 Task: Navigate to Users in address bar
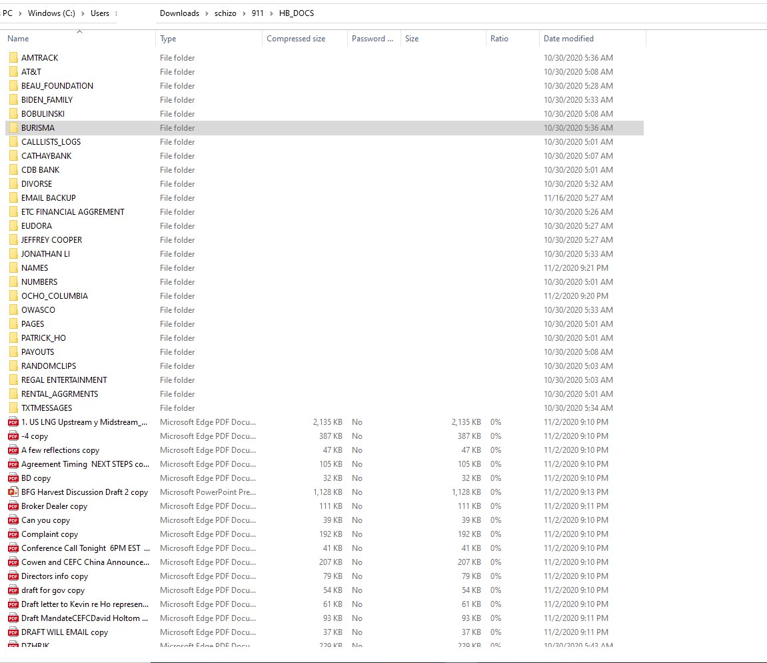click(x=100, y=13)
